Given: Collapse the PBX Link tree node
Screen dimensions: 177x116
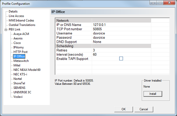Looking at the screenshot, I should pyautogui.click(x=6, y=30).
